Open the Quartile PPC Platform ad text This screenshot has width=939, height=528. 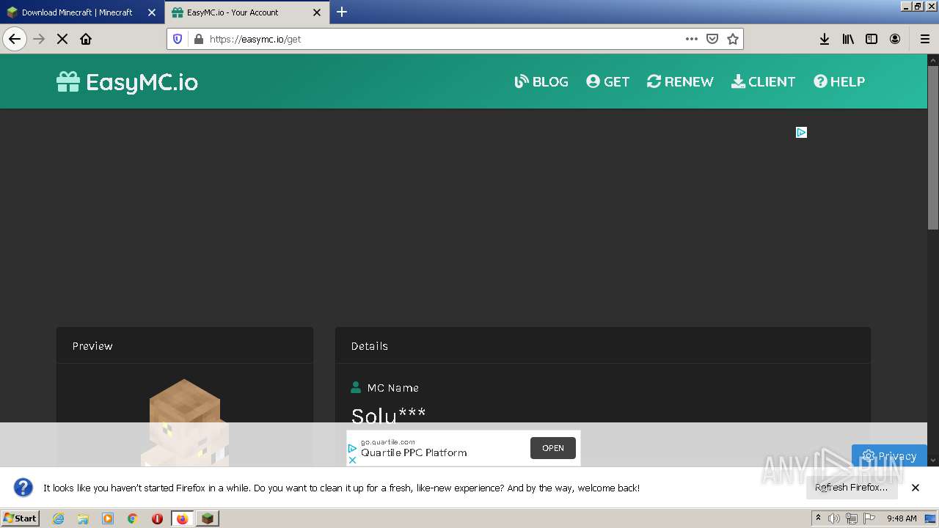414,452
